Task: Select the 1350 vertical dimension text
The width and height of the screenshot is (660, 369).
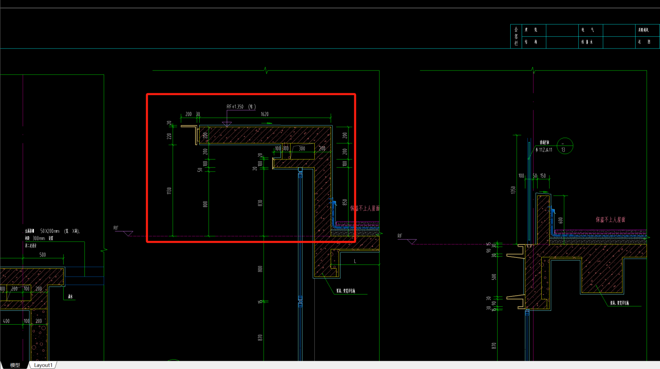Action: pyautogui.click(x=513, y=190)
